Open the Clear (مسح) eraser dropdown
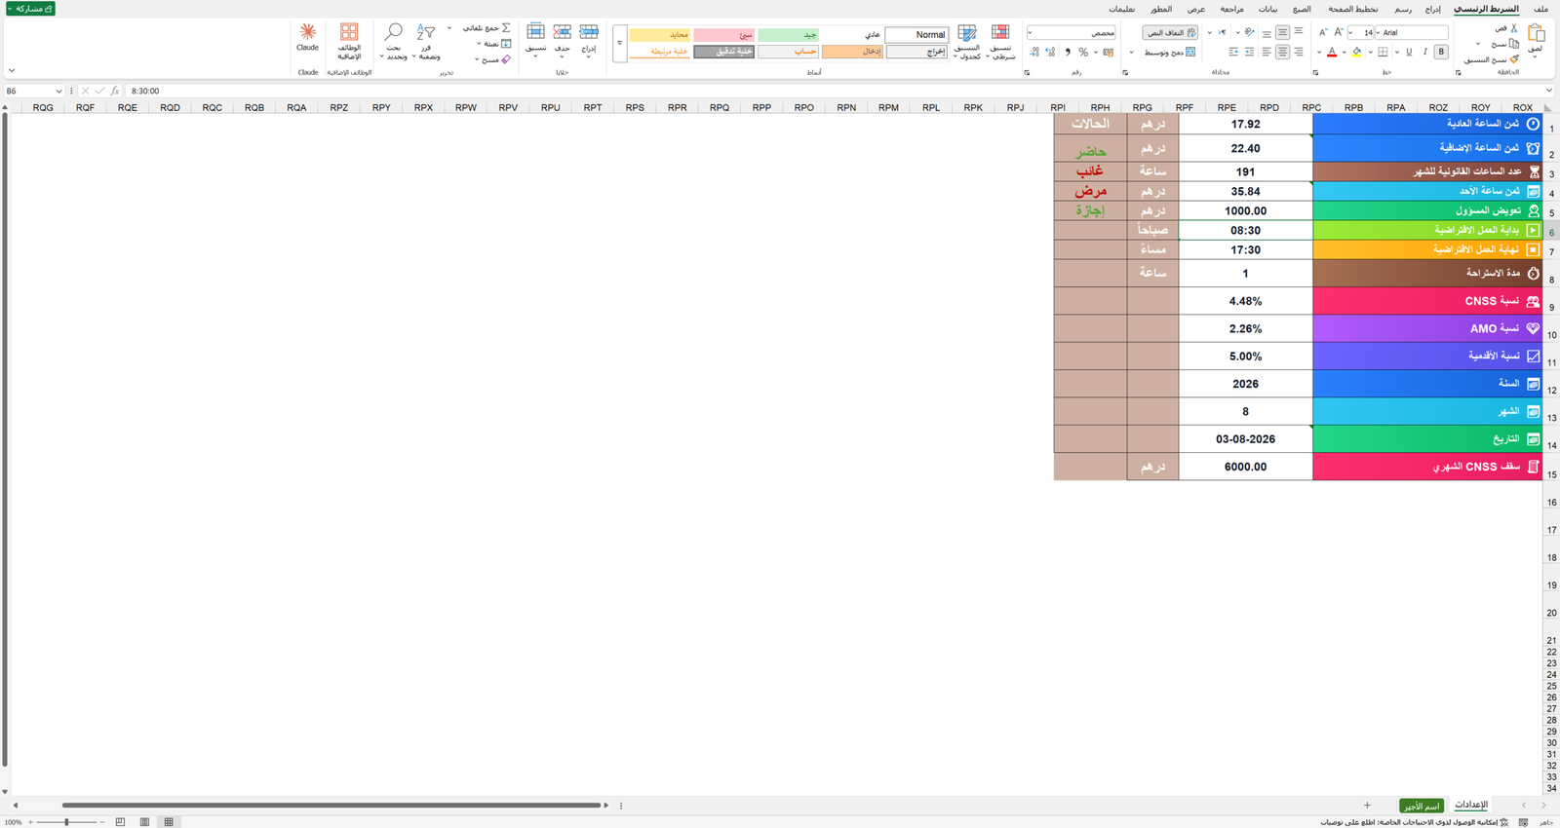 (477, 59)
